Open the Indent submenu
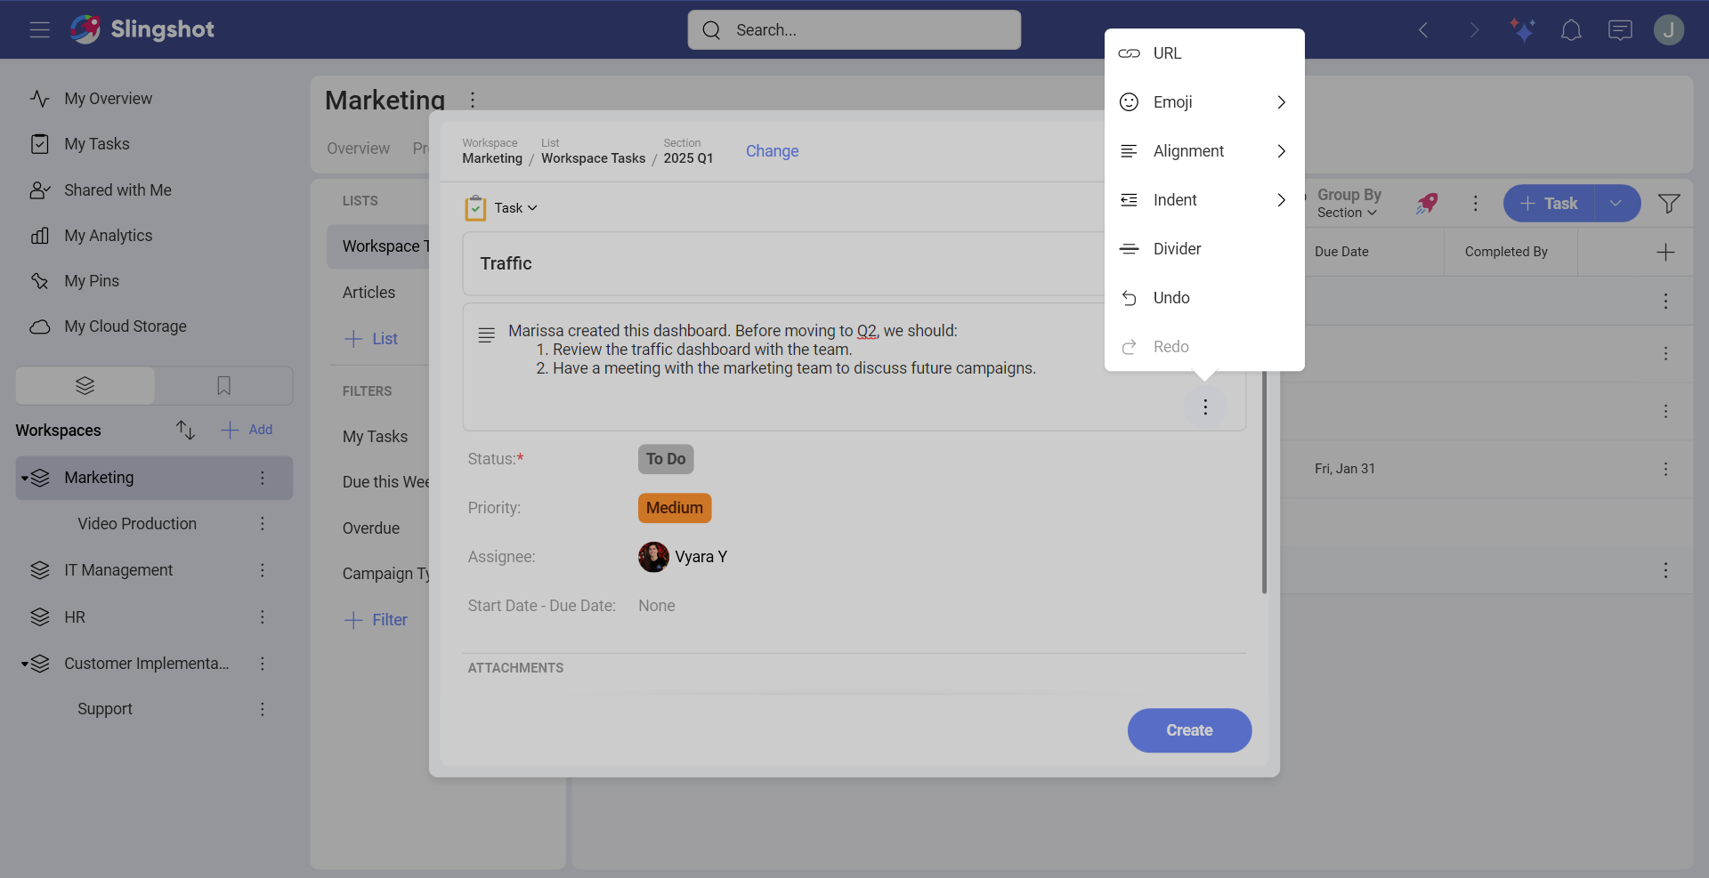The height and width of the screenshot is (878, 1709). (x=1204, y=200)
